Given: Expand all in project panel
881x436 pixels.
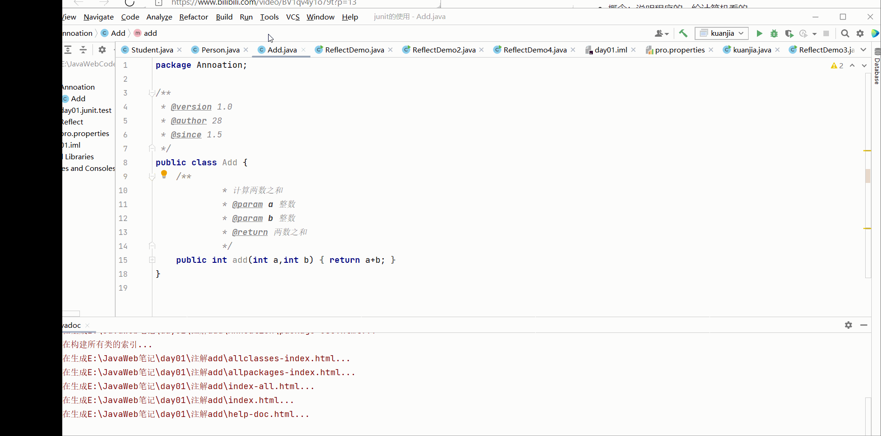Looking at the screenshot, I should click(x=68, y=50).
